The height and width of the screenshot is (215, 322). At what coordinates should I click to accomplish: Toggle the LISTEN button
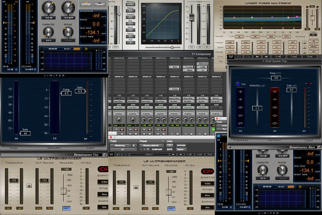(99, 4)
